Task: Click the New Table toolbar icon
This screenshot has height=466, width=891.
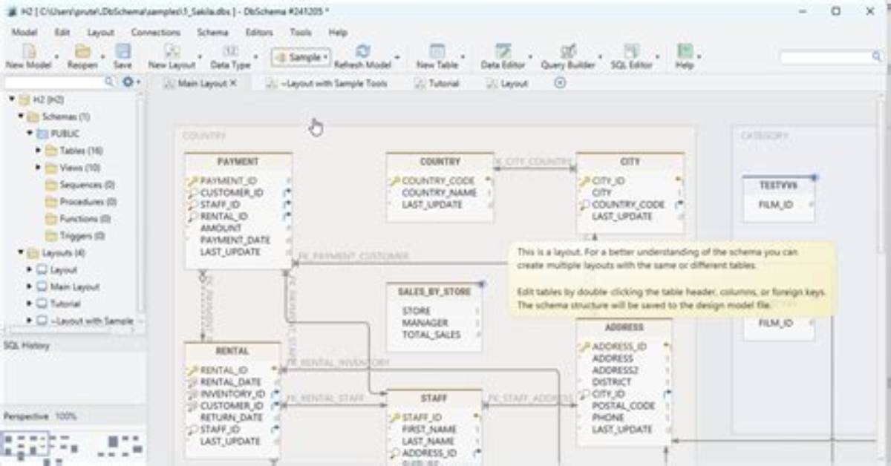Action: [x=437, y=51]
